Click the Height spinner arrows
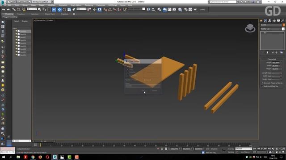Screen dimensions: 286x160 click(x=281, y=69)
